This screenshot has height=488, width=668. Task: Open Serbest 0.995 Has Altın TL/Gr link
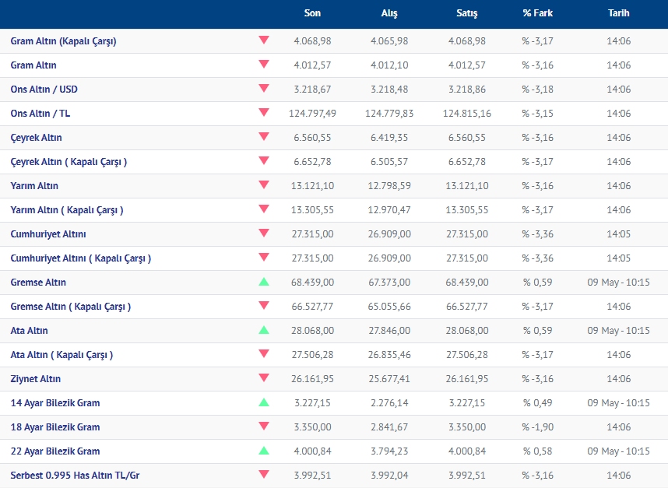pyautogui.click(x=75, y=476)
